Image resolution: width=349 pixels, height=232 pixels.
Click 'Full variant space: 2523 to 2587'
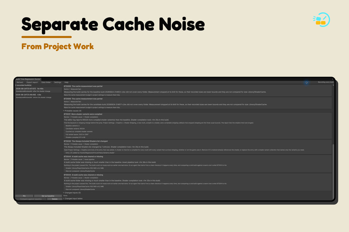77,134
